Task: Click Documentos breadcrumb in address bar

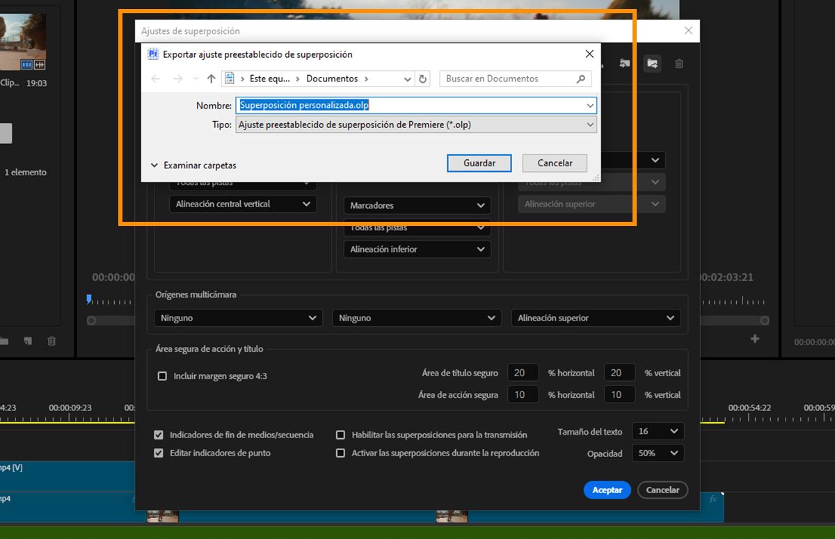Action: pyautogui.click(x=332, y=79)
